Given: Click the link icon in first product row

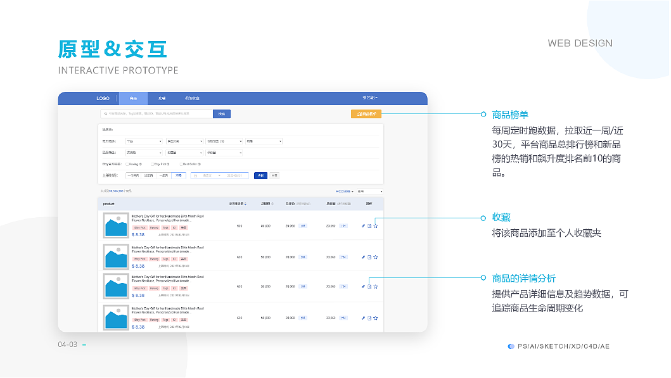Looking at the screenshot, I should pyautogui.click(x=363, y=226).
